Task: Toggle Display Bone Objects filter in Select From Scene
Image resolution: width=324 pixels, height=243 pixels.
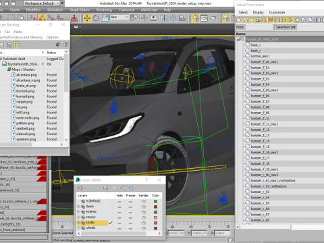Action: tap(291, 20)
